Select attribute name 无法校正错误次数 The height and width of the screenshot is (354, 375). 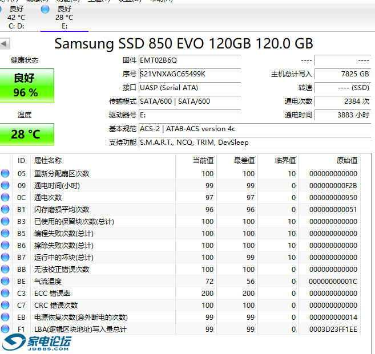[x=62, y=270]
